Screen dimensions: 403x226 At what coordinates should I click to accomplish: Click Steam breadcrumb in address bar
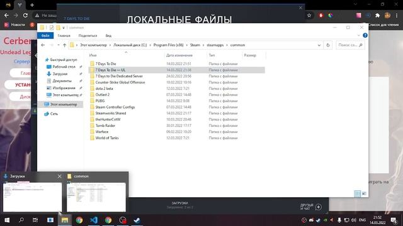point(195,45)
